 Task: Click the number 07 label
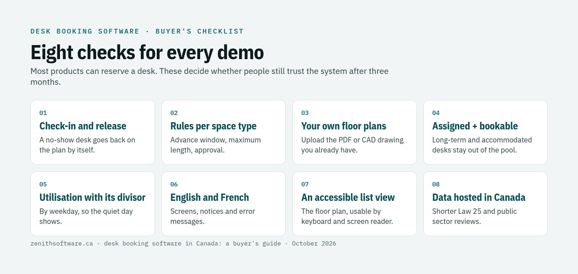click(x=305, y=184)
